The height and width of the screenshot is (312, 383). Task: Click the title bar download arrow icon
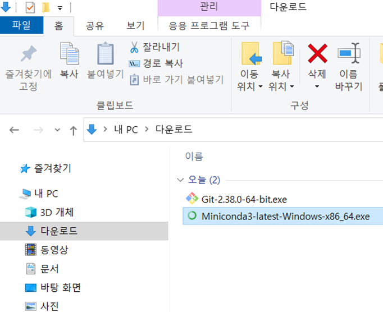pyautogui.click(x=6, y=7)
